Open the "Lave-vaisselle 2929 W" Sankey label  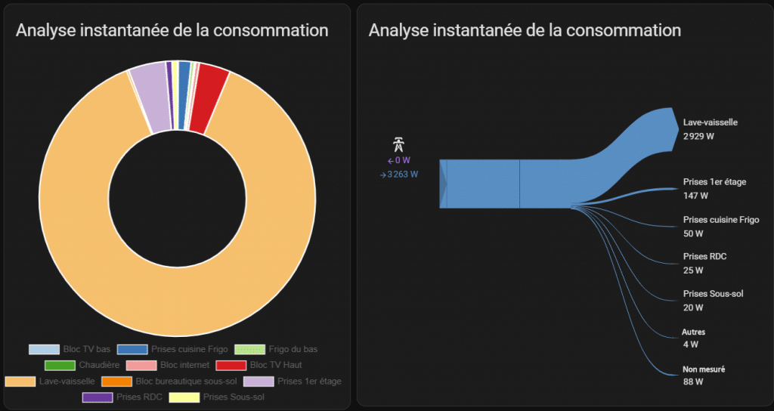[710, 129]
